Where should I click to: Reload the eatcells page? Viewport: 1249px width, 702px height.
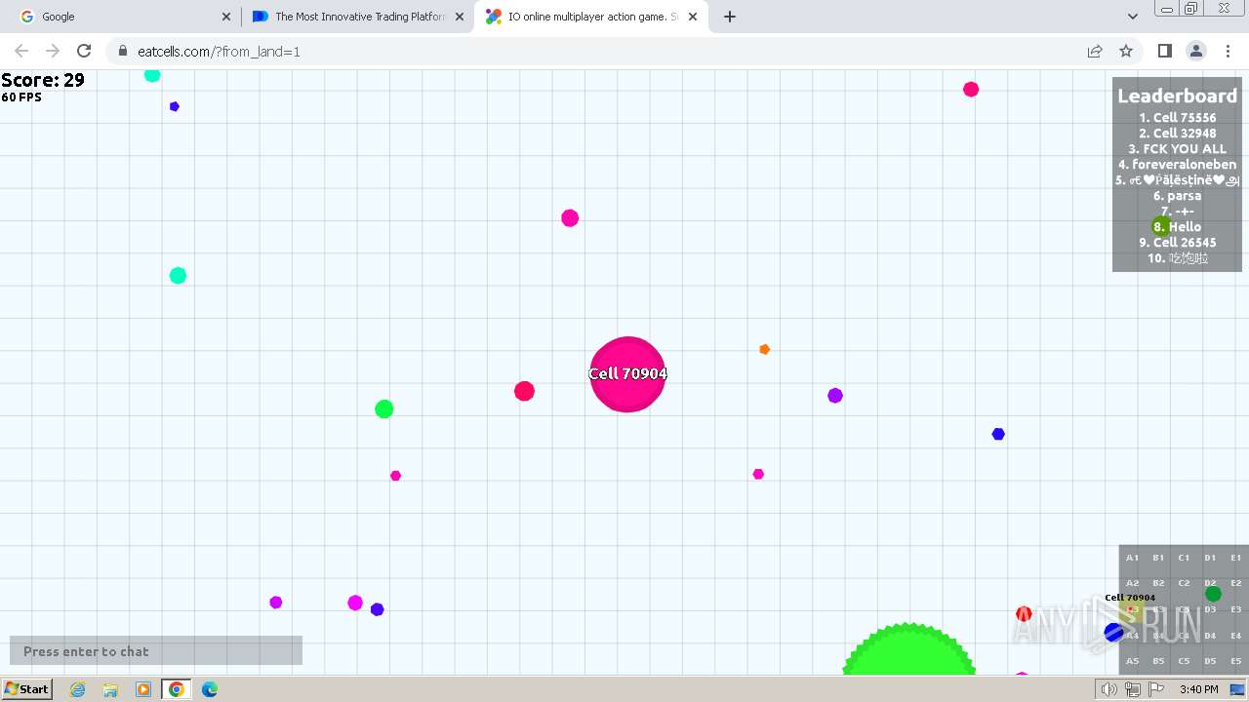(84, 51)
